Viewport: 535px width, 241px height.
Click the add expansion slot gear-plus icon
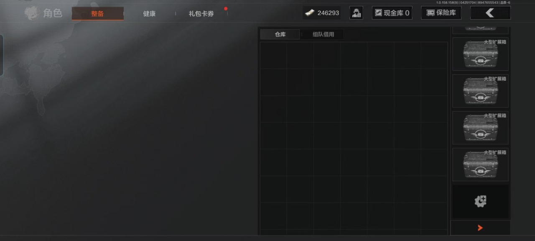pyautogui.click(x=480, y=202)
